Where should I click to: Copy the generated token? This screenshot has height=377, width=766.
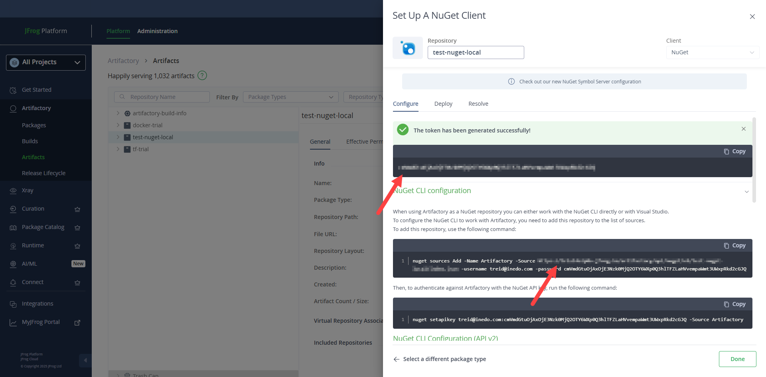[x=735, y=152]
